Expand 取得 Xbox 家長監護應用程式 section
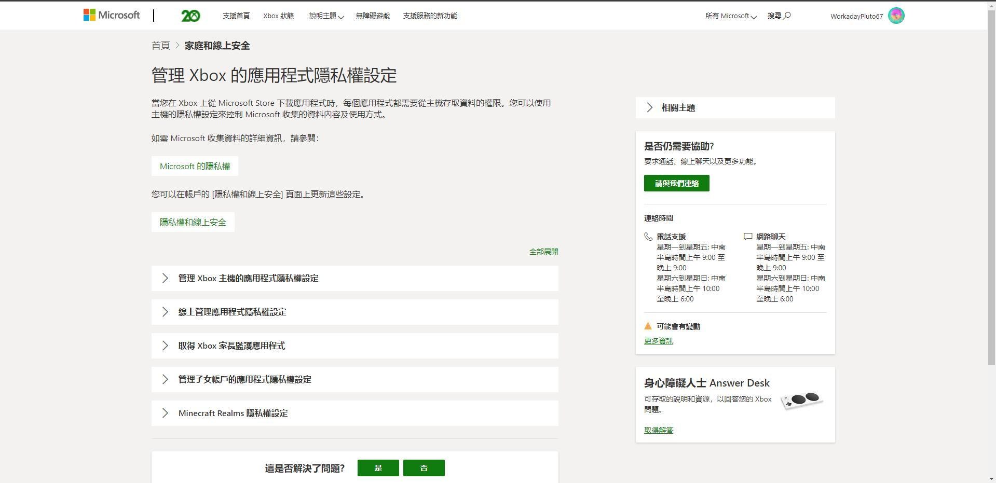 point(355,346)
